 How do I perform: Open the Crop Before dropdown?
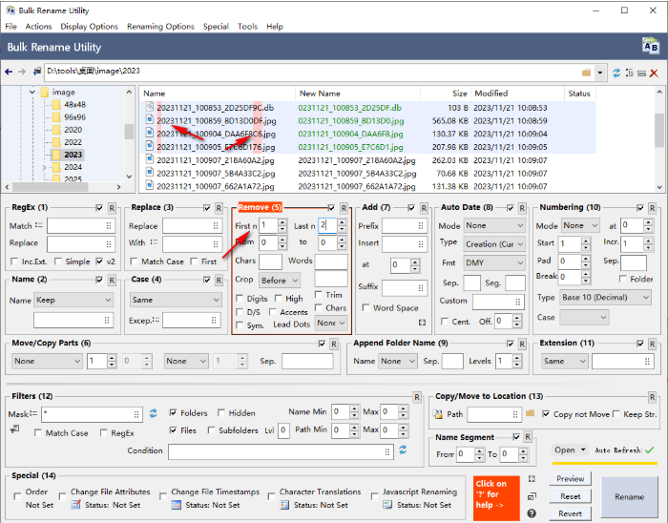click(x=280, y=281)
